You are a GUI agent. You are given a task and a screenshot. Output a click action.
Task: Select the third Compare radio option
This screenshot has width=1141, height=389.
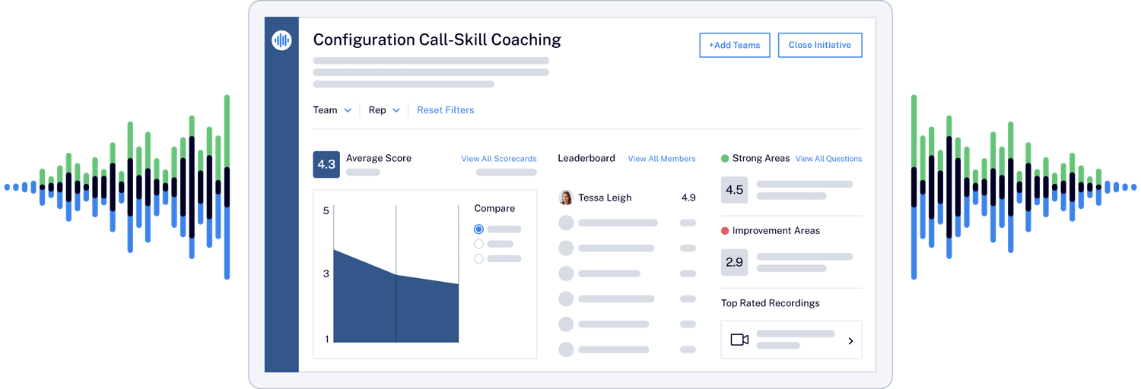(x=478, y=258)
